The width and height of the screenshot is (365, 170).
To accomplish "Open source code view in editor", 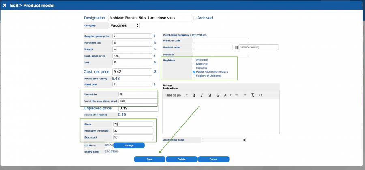I will pos(260,95).
